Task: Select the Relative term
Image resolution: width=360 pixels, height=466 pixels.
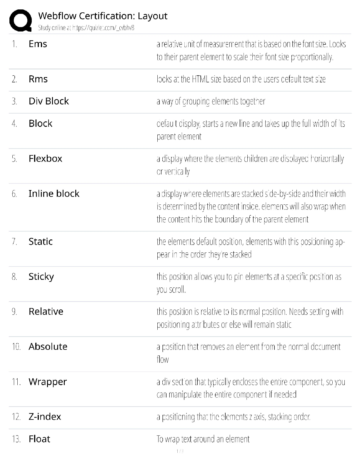Action: click(x=46, y=312)
